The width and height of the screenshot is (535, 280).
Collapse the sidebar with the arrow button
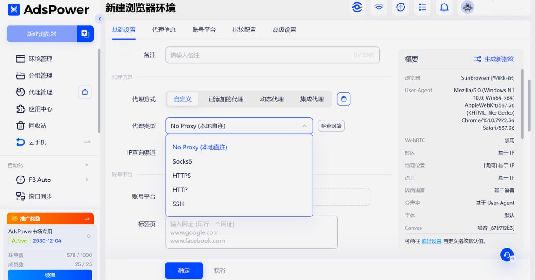coord(99,19)
